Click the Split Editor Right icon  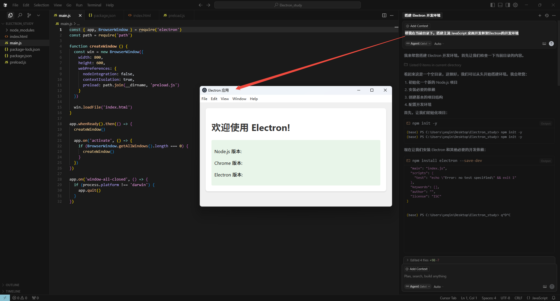(x=384, y=15)
